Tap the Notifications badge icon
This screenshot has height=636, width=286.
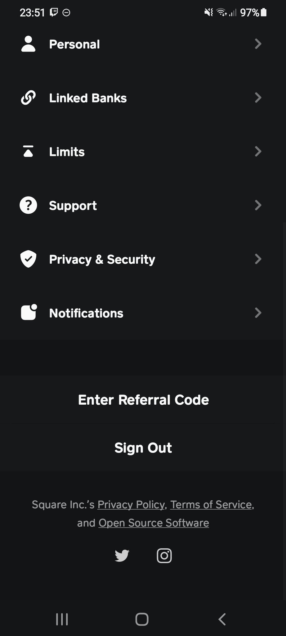[x=29, y=312]
